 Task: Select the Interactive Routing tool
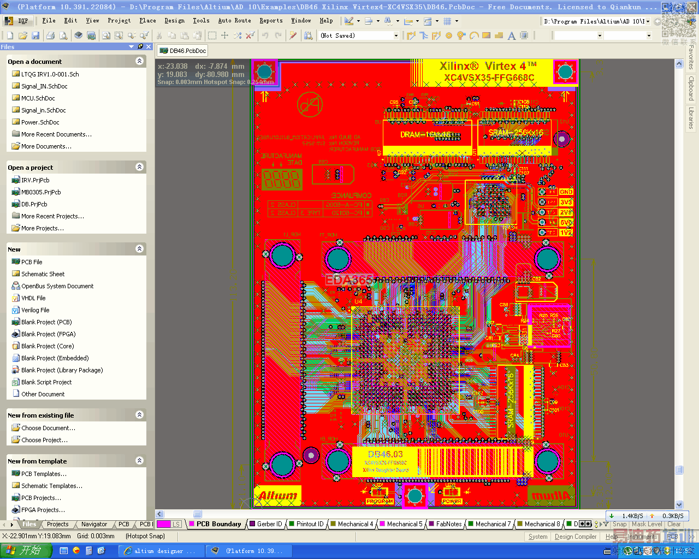point(411,35)
